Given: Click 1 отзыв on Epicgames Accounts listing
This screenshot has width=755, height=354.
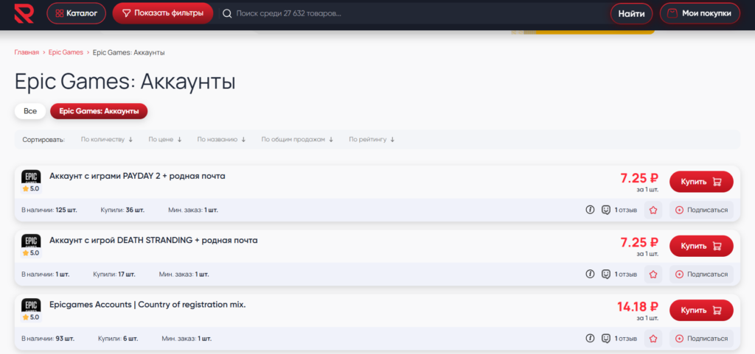Looking at the screenshot, I should click(625, 339).
